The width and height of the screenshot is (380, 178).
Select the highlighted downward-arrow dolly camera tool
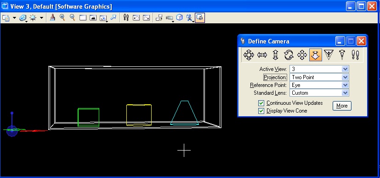[316, 55]
